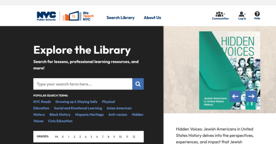The image size is (276, 144).
Task: Filter by grade 4
Action: click(x=86, y=137)
